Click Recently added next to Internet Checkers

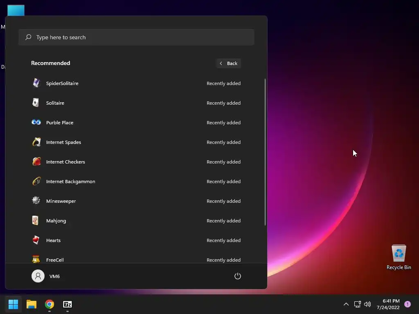coord(223,162)
